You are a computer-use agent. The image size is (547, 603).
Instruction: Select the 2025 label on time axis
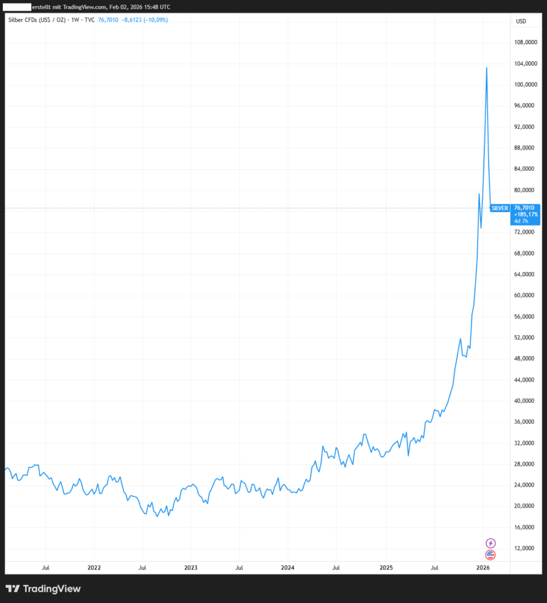tap(385, 568)
